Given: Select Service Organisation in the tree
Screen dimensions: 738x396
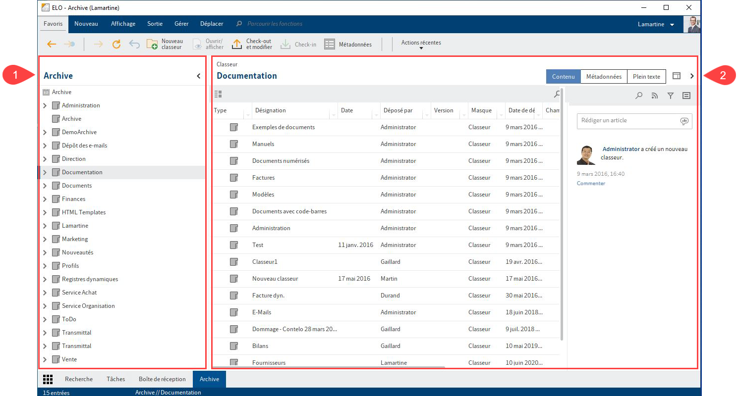Looking at the screenshot, I should click(x=88, y=306).
